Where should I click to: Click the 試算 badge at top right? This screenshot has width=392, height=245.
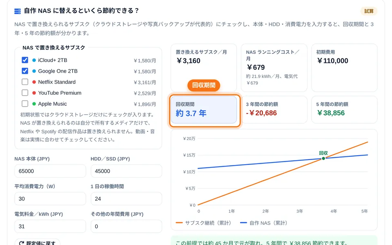pos(369,11)
